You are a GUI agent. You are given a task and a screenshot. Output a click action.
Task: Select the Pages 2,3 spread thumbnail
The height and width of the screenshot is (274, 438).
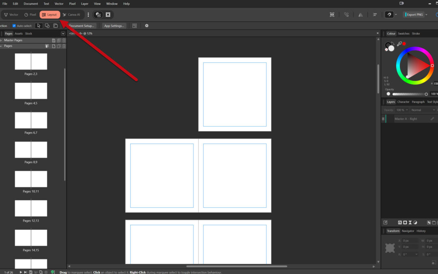pos(31,62)
